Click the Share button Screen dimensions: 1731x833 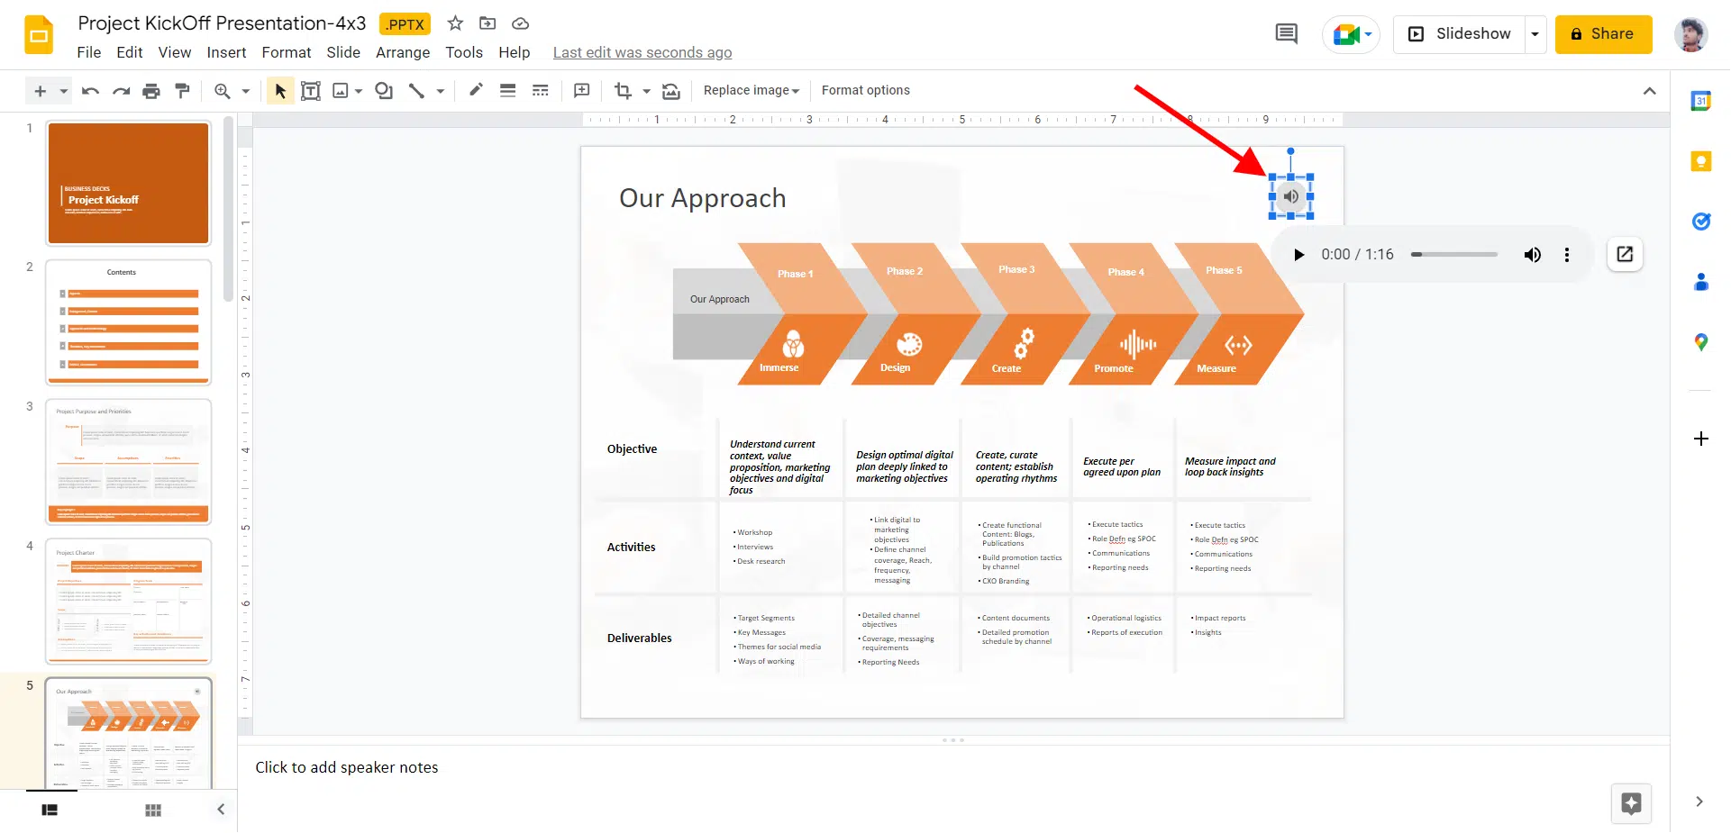[x=1602, y=34]
